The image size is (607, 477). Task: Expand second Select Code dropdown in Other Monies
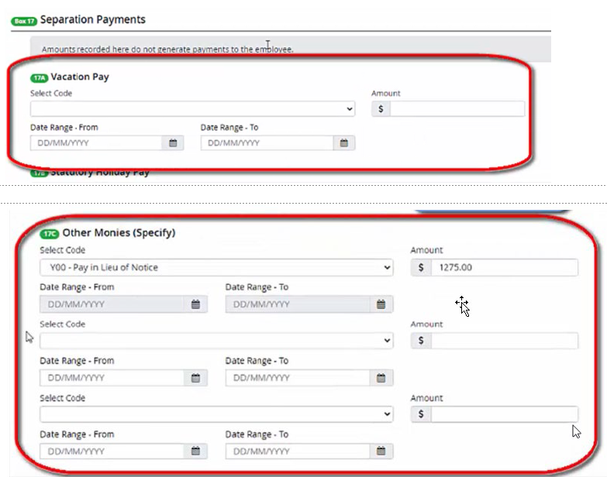[x=216, y=341]
